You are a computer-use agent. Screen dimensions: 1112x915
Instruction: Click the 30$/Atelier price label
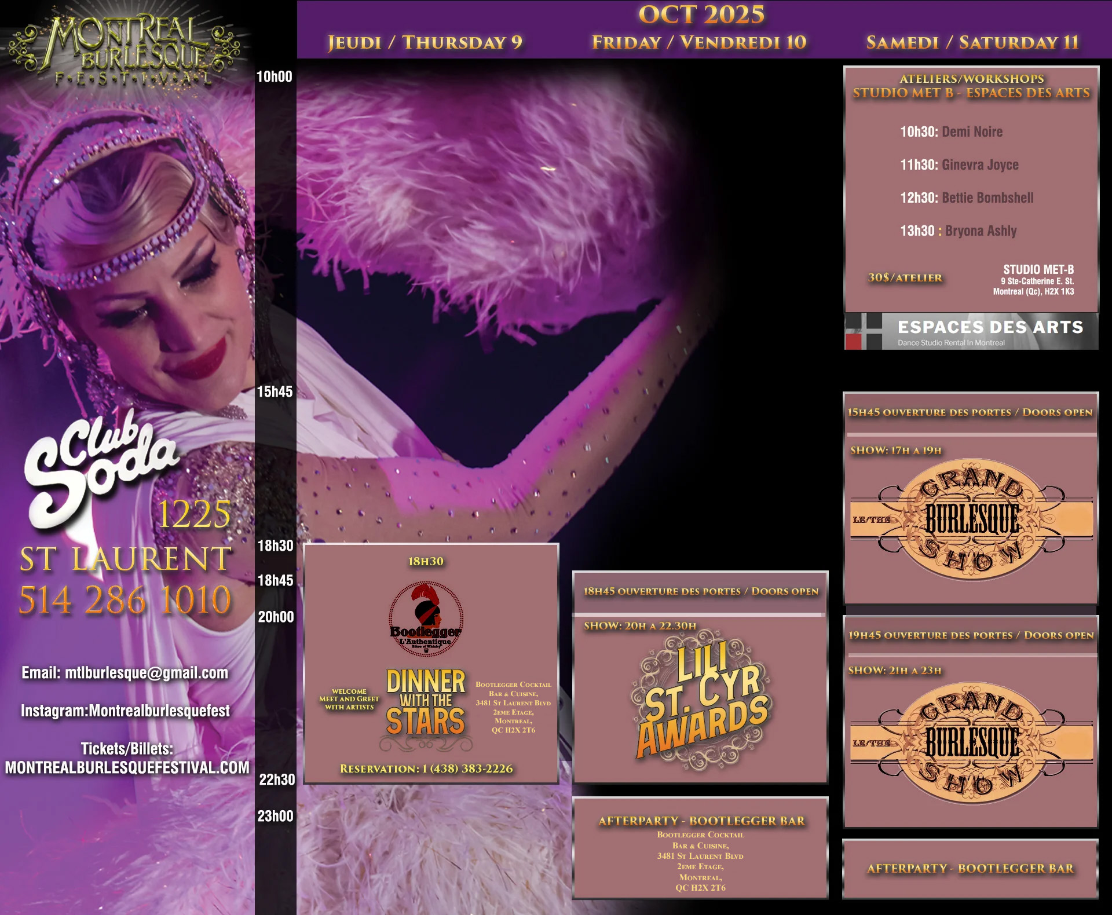[905, 278]
